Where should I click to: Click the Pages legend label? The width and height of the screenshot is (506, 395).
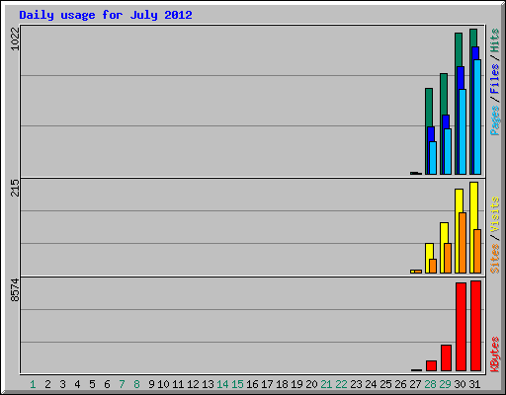point(495,120)
